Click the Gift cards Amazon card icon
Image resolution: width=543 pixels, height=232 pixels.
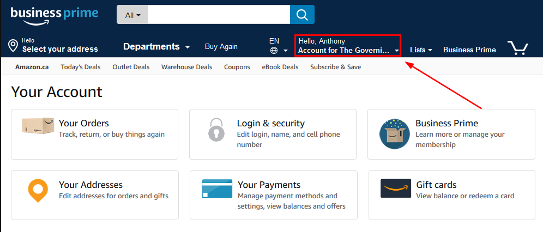(395, 188)
